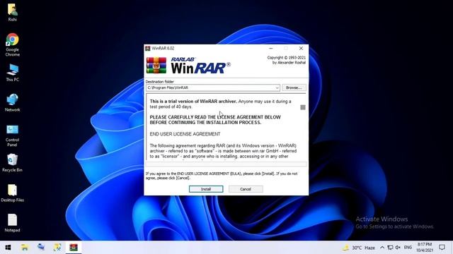The image size is (453, 254).
Task: Open File Explorer from the taskbar
Action: (25, 248)
